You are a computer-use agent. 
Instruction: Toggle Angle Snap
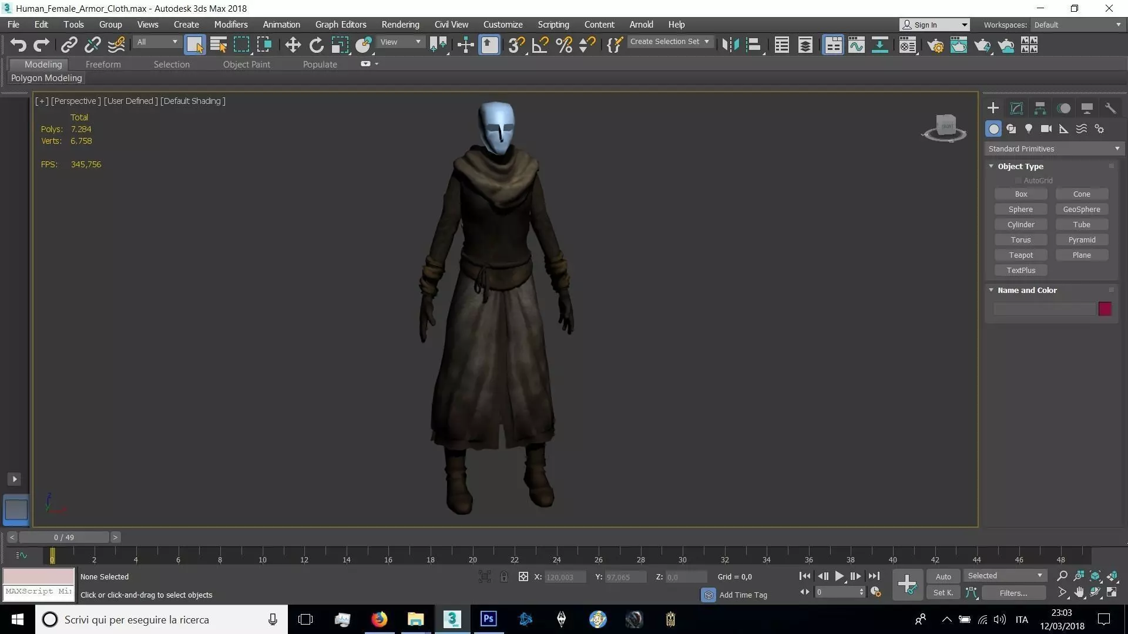click(540, 45)
